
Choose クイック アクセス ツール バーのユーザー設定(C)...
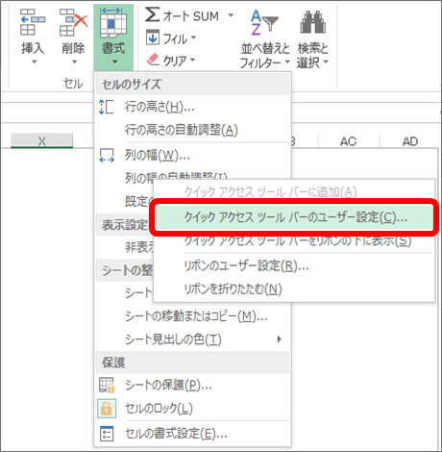(x=294, y=217)
